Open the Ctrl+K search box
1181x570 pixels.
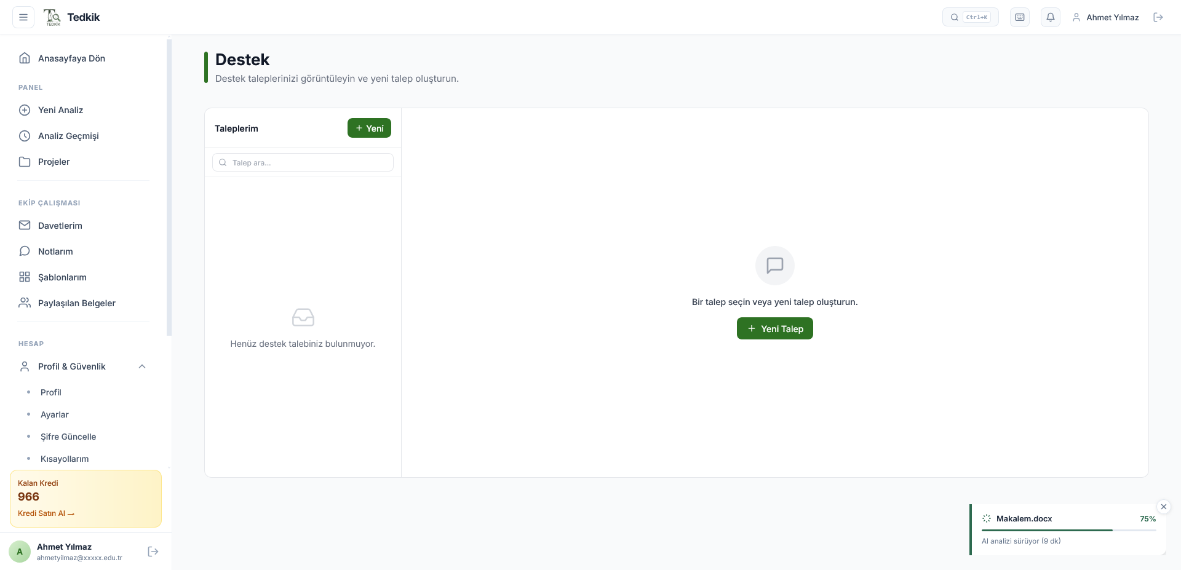coord(970,17)
